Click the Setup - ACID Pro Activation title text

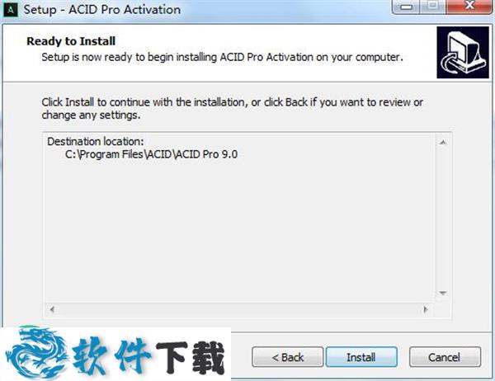pyautogui.click(x=102, y=9)
